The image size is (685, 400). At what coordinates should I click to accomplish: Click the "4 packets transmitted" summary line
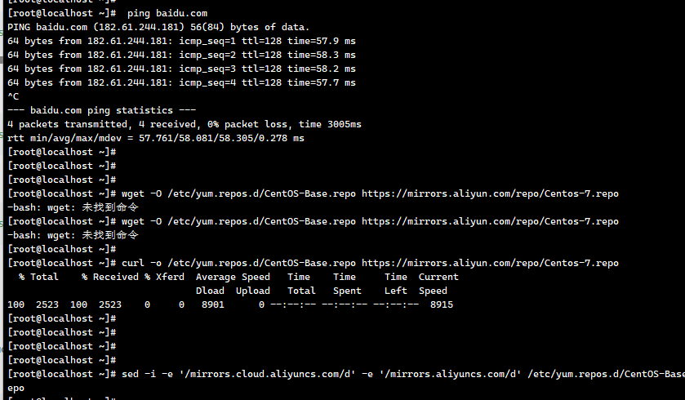click(x=185, y=124)
